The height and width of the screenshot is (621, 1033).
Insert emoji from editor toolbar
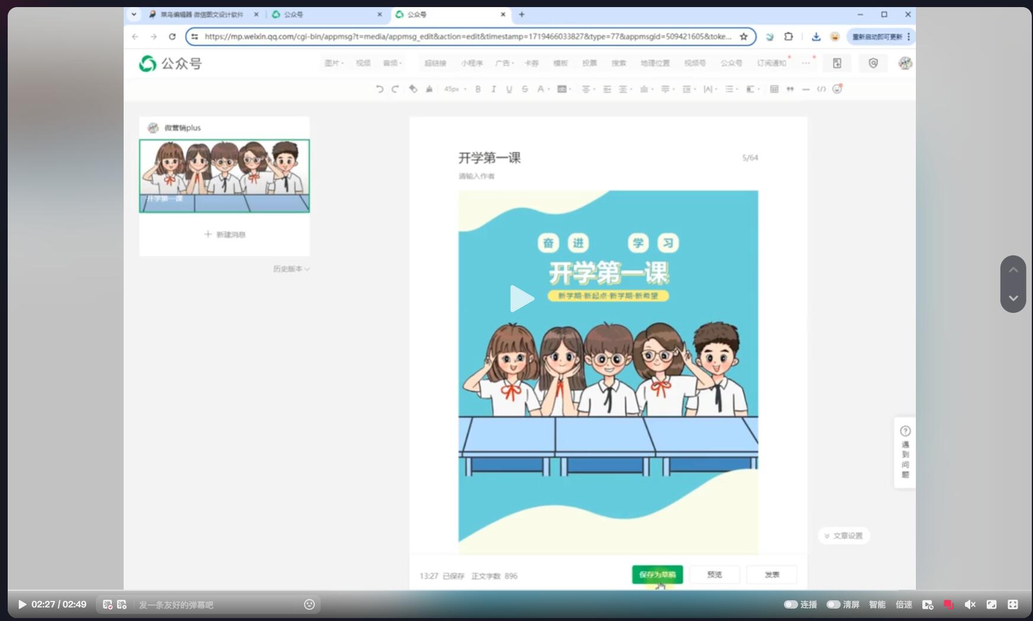point(837,89)
